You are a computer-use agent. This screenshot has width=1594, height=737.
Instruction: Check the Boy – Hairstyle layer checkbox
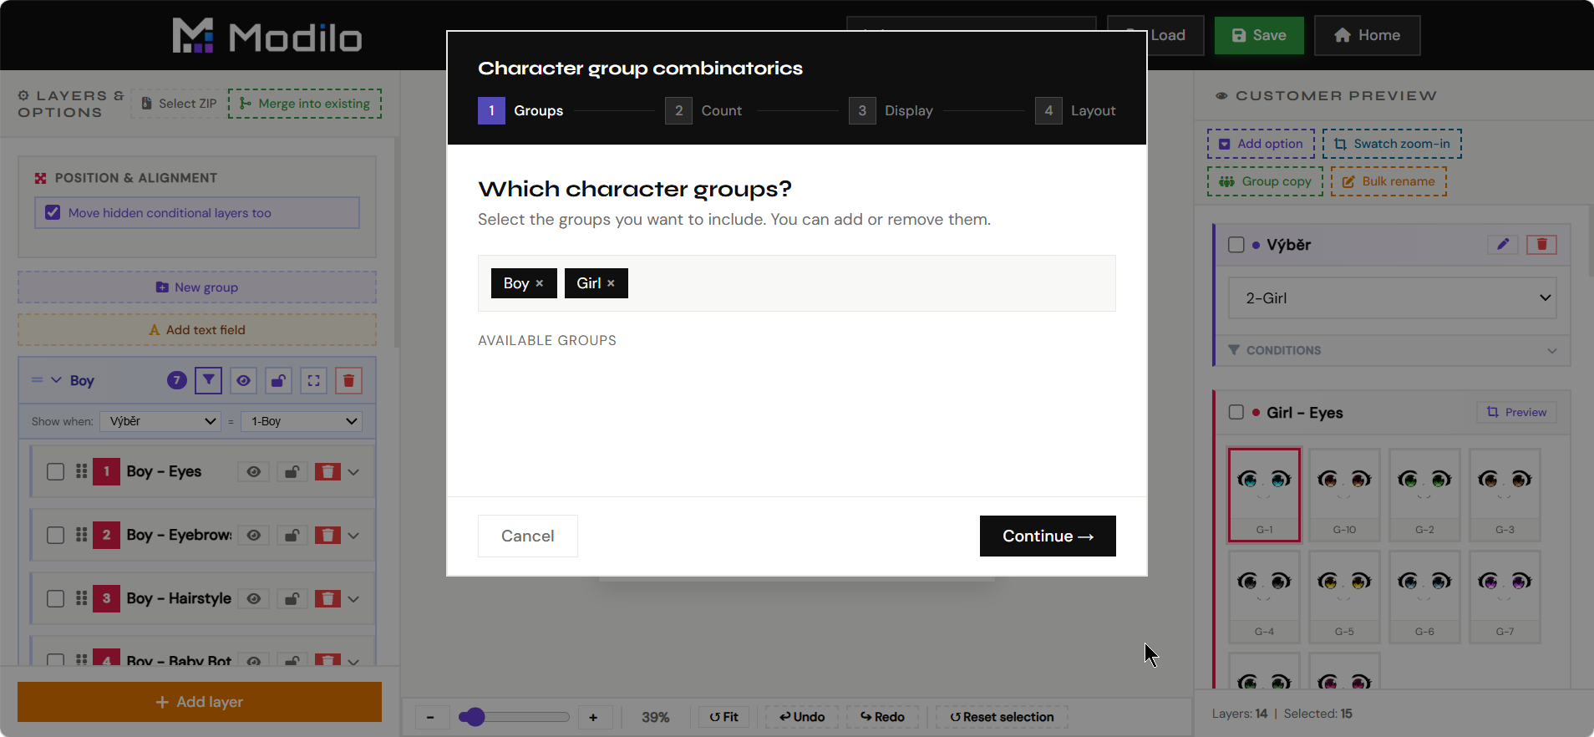click(x=56, y=598)
